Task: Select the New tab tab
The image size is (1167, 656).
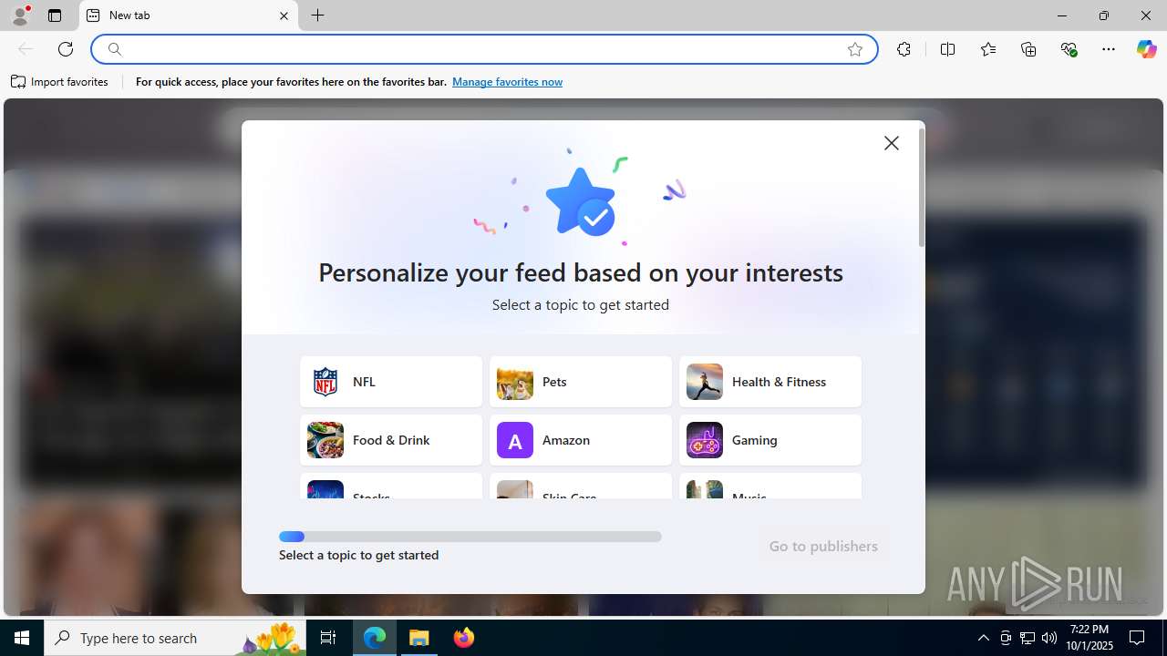Action: [189, 15]
